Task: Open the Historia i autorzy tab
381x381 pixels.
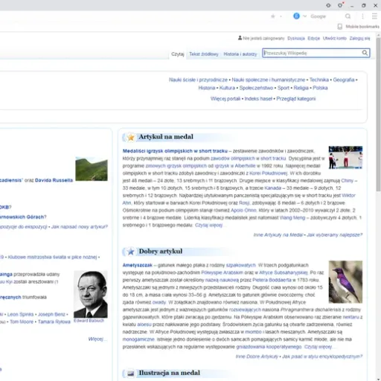Action: pos(240,54)
